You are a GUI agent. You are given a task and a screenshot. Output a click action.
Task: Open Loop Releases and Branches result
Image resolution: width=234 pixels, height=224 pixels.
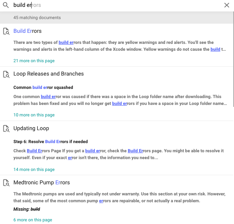coord(48,74)
